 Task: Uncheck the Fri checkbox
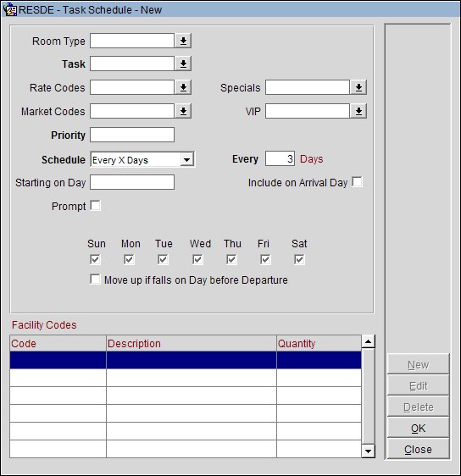click(x=265, y=259)
